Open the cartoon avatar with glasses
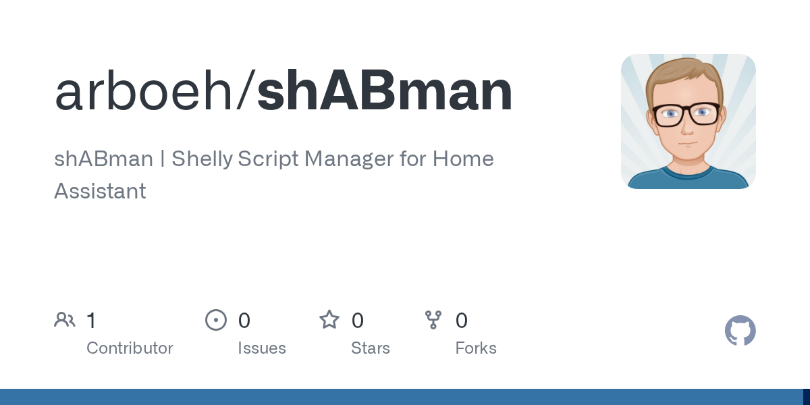This screenshot has width=810, height=405. 688,122
